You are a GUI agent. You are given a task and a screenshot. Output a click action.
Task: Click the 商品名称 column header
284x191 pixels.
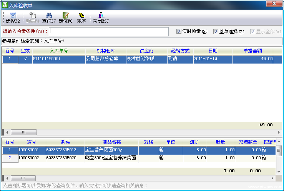[111, 142]
